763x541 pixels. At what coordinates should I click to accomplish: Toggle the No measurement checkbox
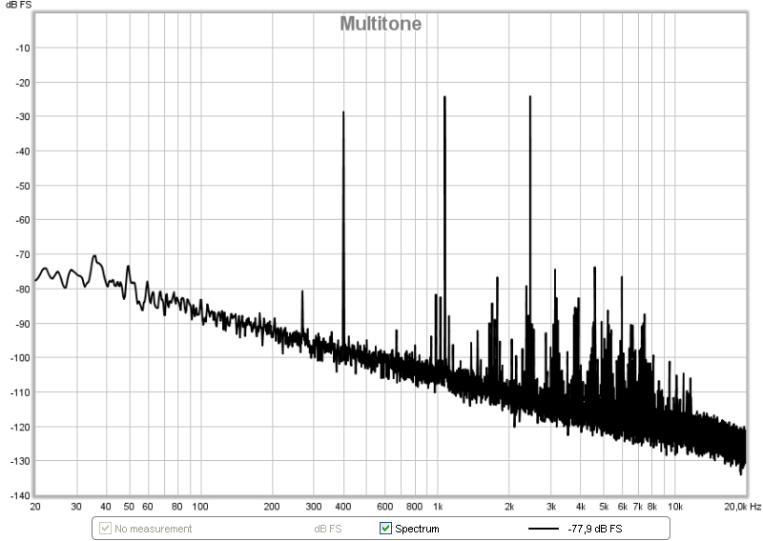[105, 528]
